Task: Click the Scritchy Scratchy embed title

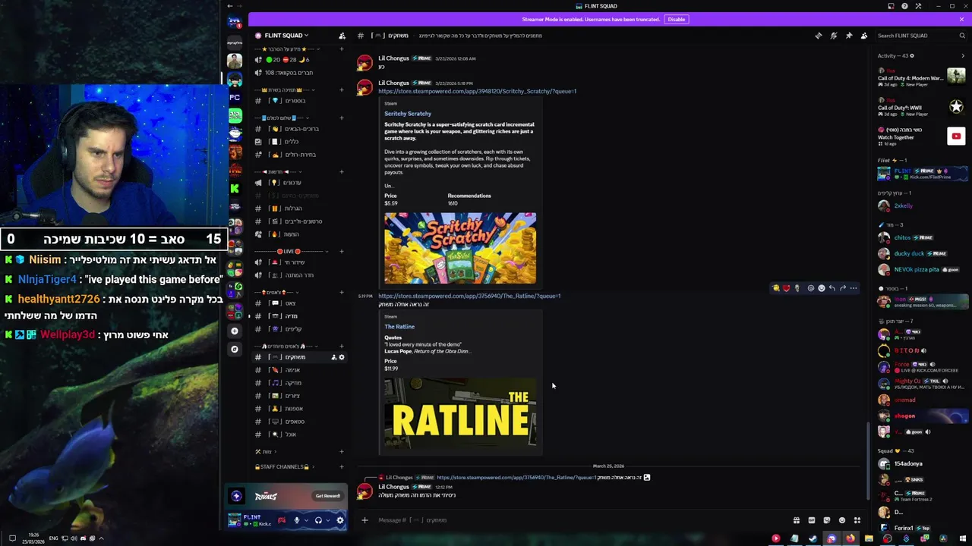Action: (x=407, y=114)
